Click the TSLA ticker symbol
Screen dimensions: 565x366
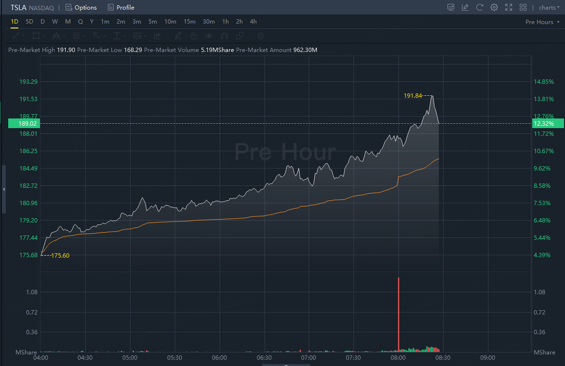coord(18,8)
